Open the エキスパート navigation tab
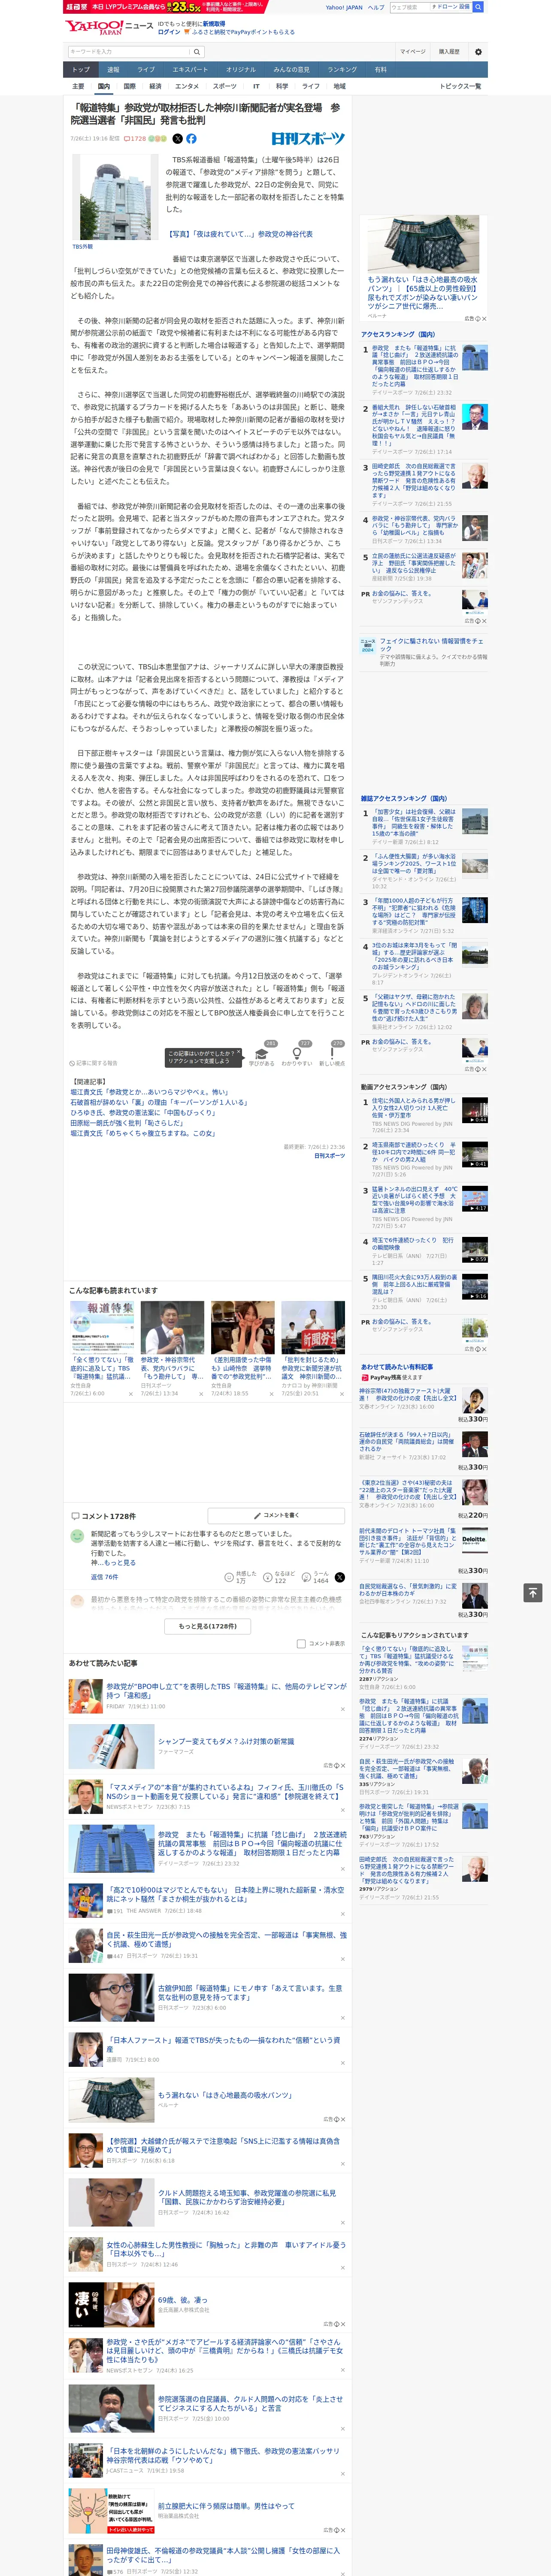 190,70
